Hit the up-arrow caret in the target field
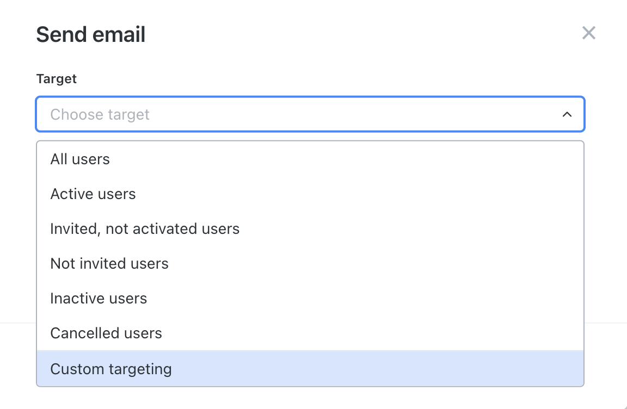 point(567,114)
